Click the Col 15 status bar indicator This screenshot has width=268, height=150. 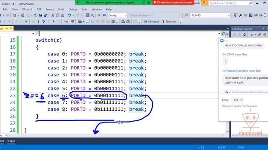point(222,147)
